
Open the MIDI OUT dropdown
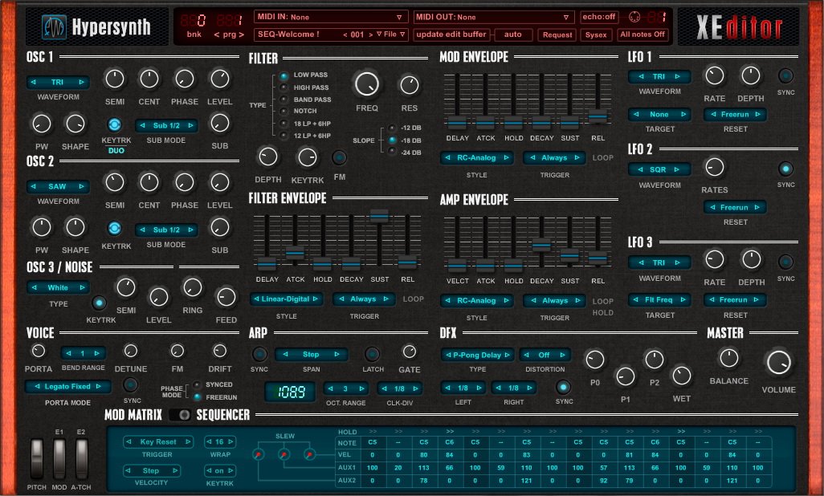pyautogui.click(x=492, y=17)
